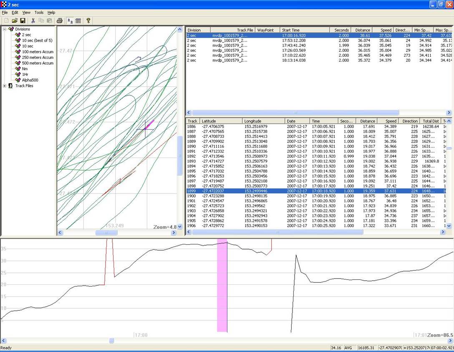The height and width of the screenshot is (352, 454).
Task: Toggle the small-icons list view button
Action: point(70,20)
